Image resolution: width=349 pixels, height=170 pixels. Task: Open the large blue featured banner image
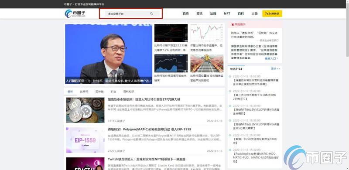[x=109, y=54]
